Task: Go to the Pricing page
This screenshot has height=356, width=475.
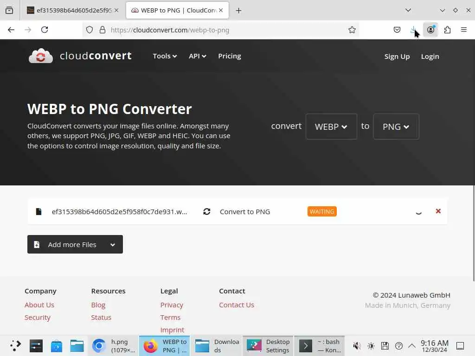Action: pyautogui.click(x=229, y=56)
